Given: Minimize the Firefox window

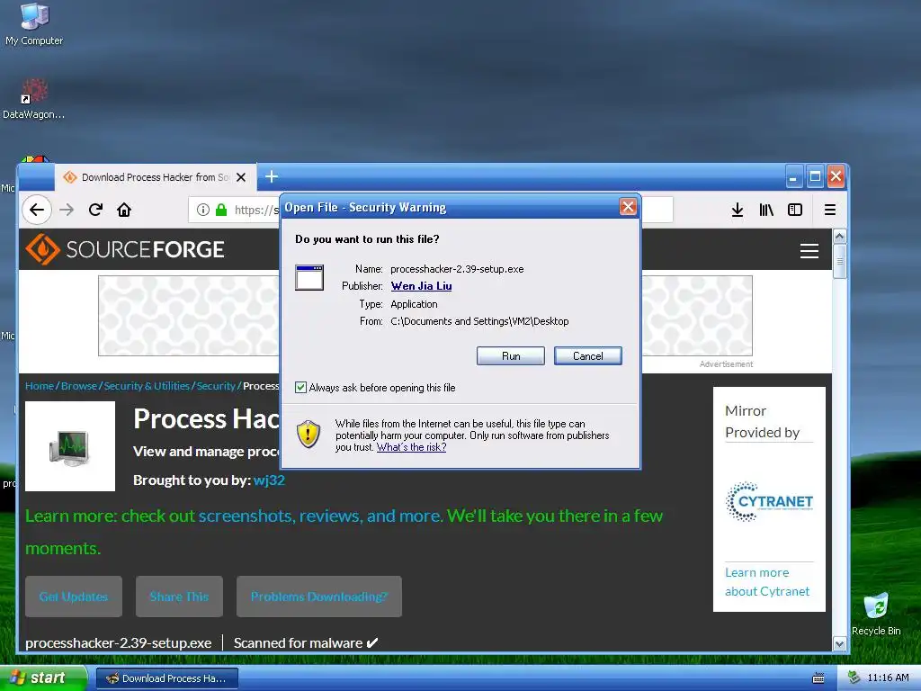Looking at the screenshot, I should coord(793,176).
